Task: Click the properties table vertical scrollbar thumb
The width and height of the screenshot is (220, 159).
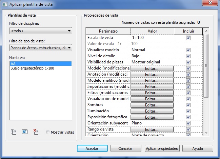Action: pos(206,65)
